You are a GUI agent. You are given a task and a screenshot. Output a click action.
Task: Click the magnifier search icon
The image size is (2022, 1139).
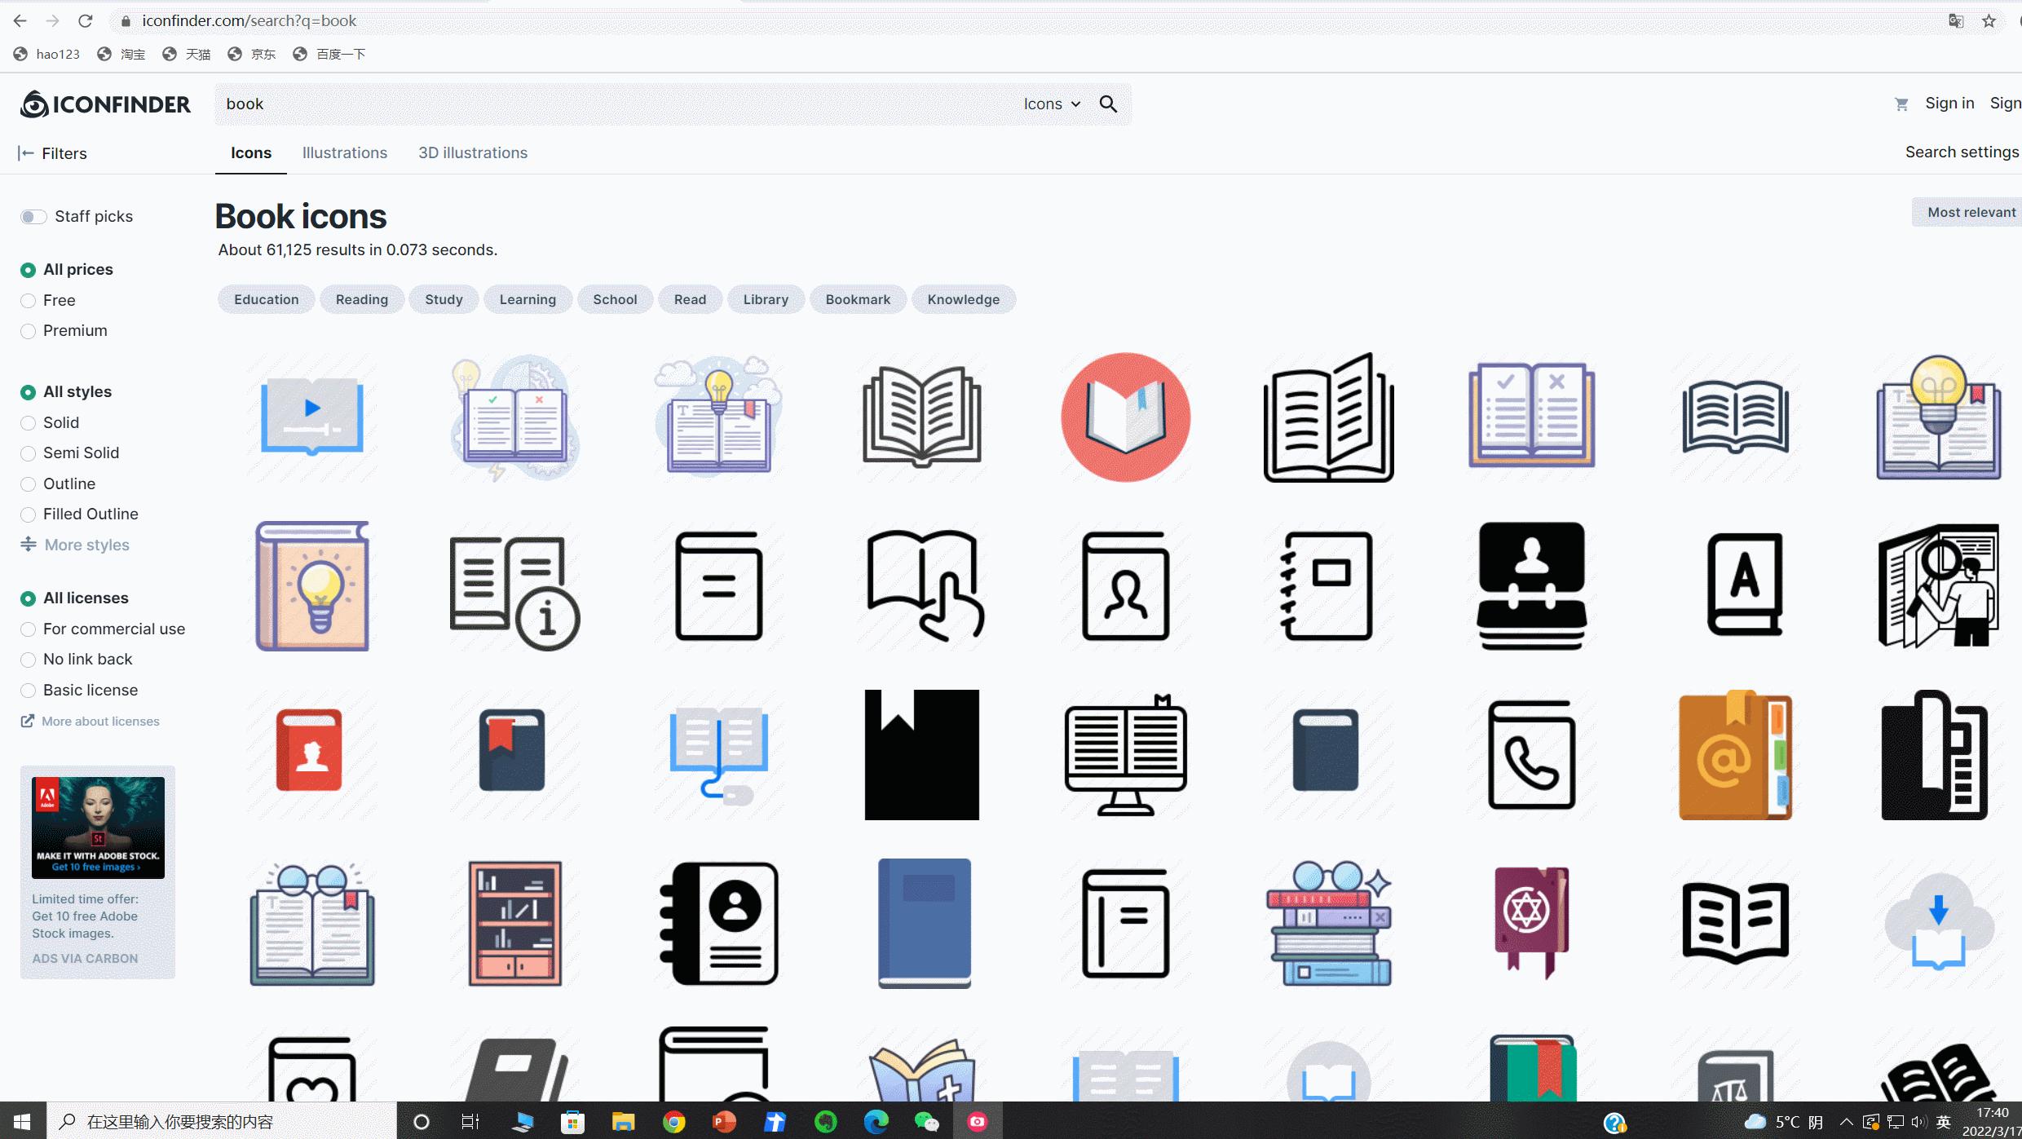[x=1108, y=104]
